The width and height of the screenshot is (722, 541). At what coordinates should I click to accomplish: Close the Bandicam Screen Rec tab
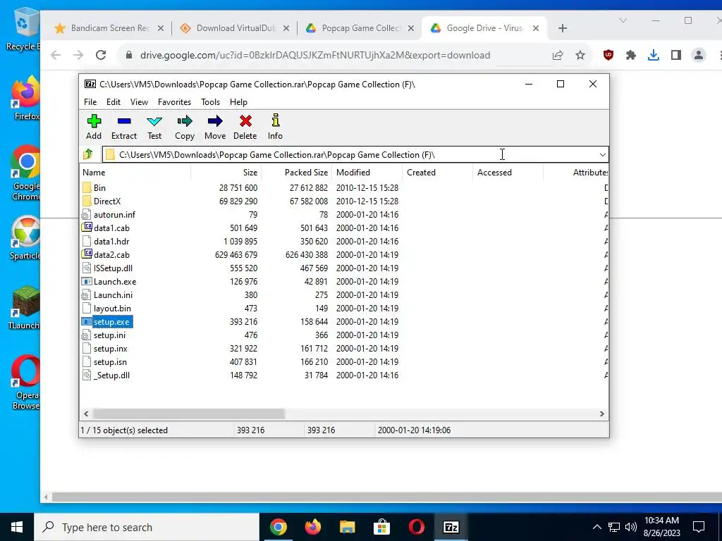(161, 28)
